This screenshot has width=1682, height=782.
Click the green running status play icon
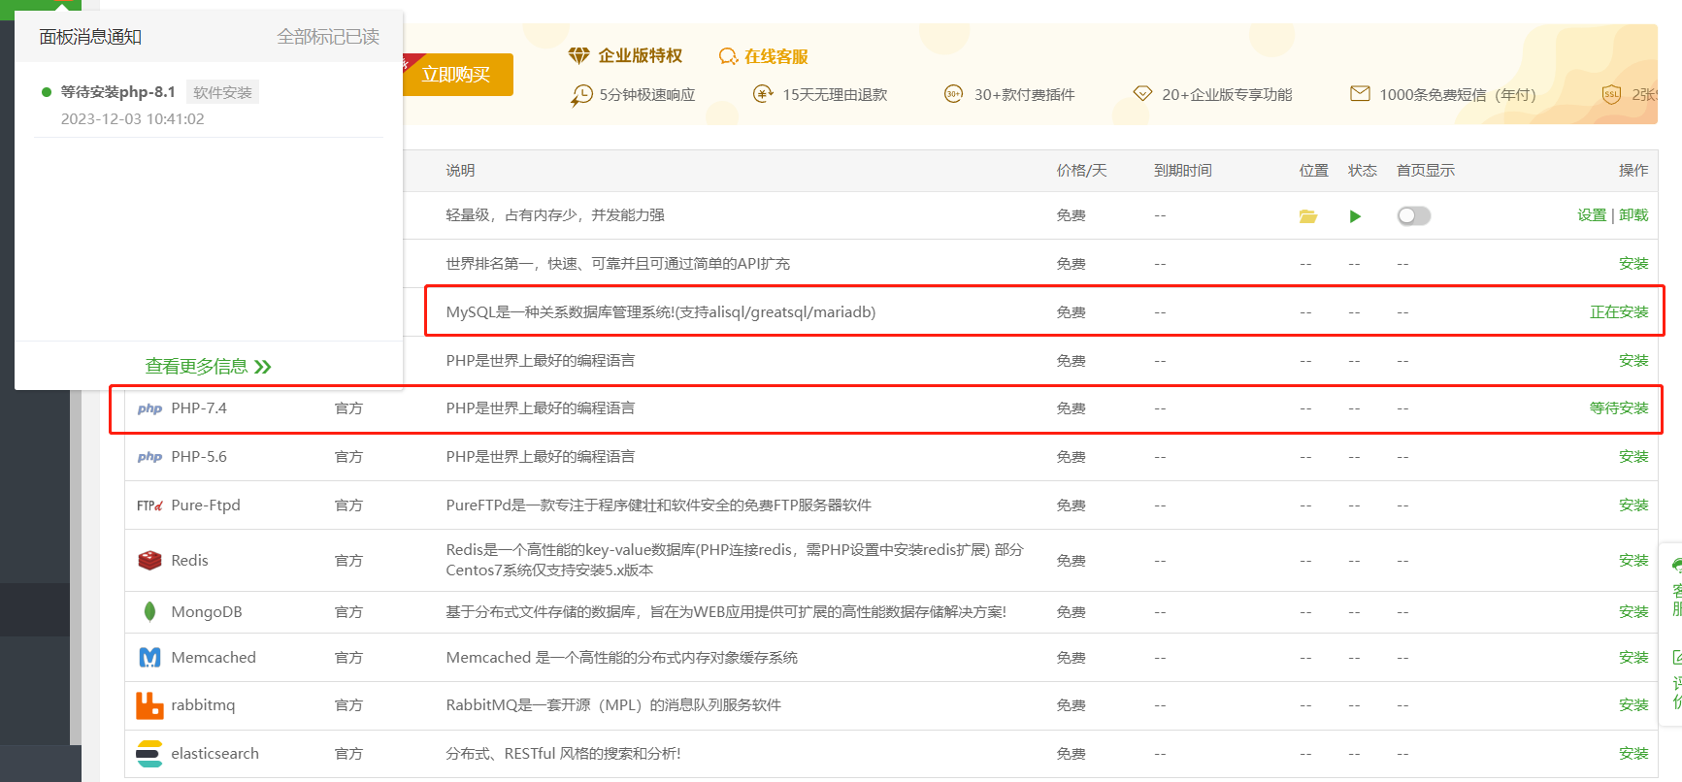[1355, 216]
